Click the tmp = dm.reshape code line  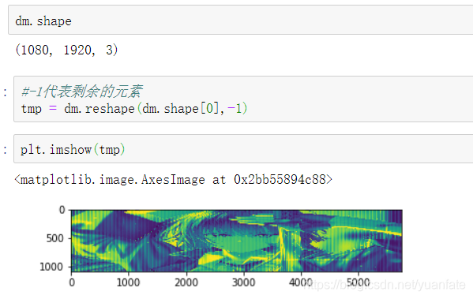click(134, 109)
